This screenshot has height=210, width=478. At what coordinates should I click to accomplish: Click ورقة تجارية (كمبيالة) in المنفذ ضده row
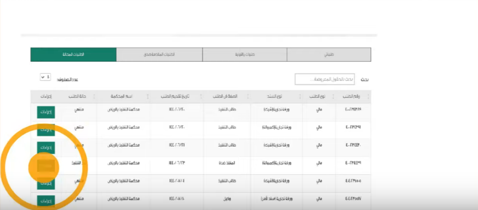[277, 163]
